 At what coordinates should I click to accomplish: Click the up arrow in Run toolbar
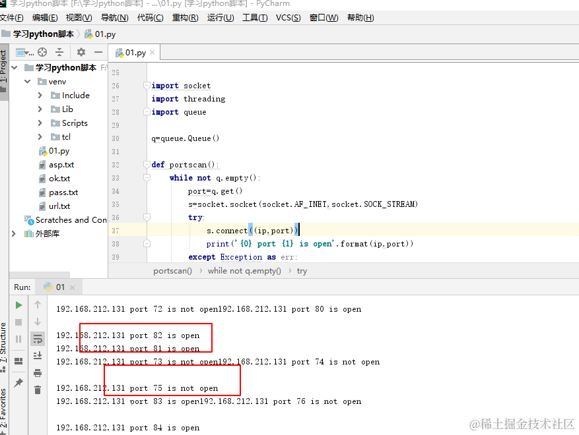[38, 304]
